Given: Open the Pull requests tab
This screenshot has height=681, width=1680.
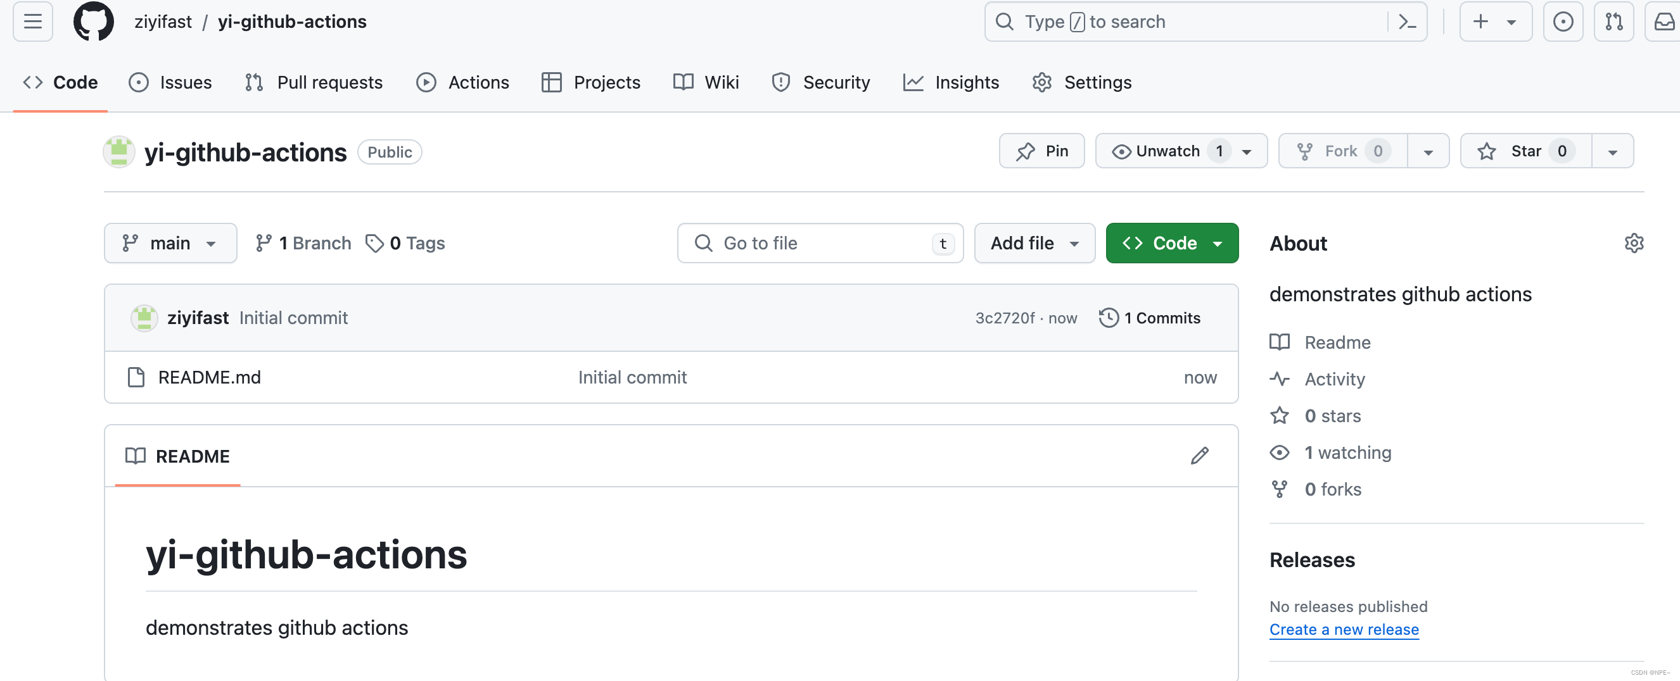Looking at the screenshot, I should click(314, 83).
